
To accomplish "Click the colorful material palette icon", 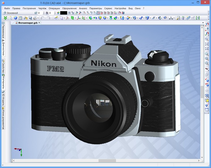I will coord(58,13).
